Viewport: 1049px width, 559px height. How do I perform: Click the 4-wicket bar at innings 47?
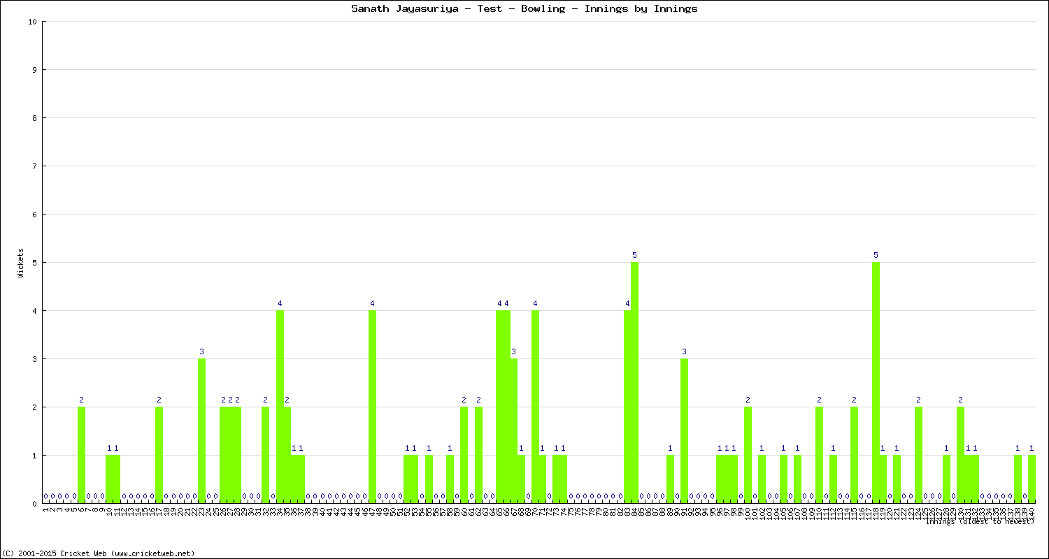372,407
